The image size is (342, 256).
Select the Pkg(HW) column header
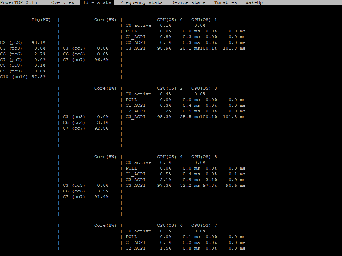coord(41,20)
